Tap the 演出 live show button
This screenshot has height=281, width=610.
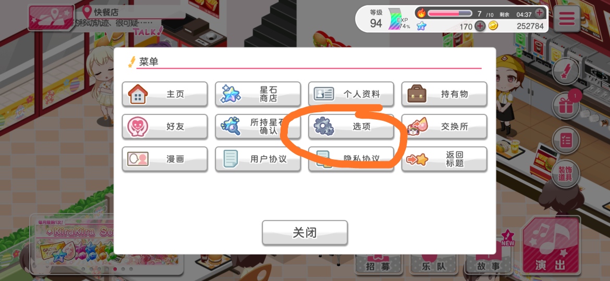click(551, 247)
